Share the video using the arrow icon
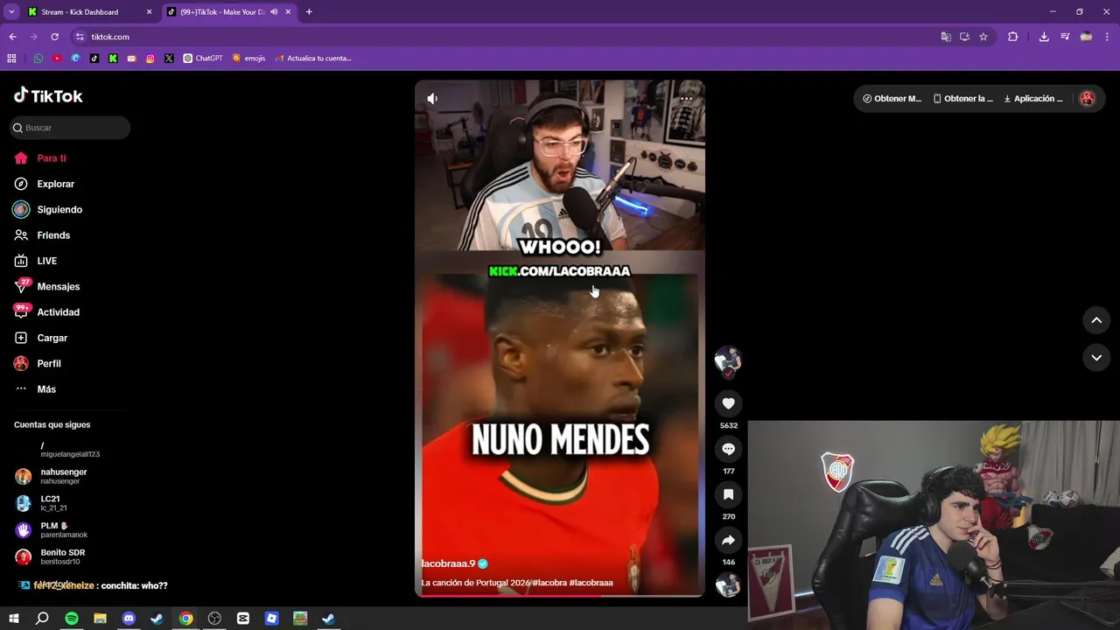This screenshot has width=1120, height=630. point(728,540)
